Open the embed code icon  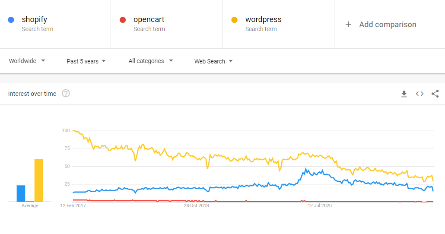click(x=420, y=94)
